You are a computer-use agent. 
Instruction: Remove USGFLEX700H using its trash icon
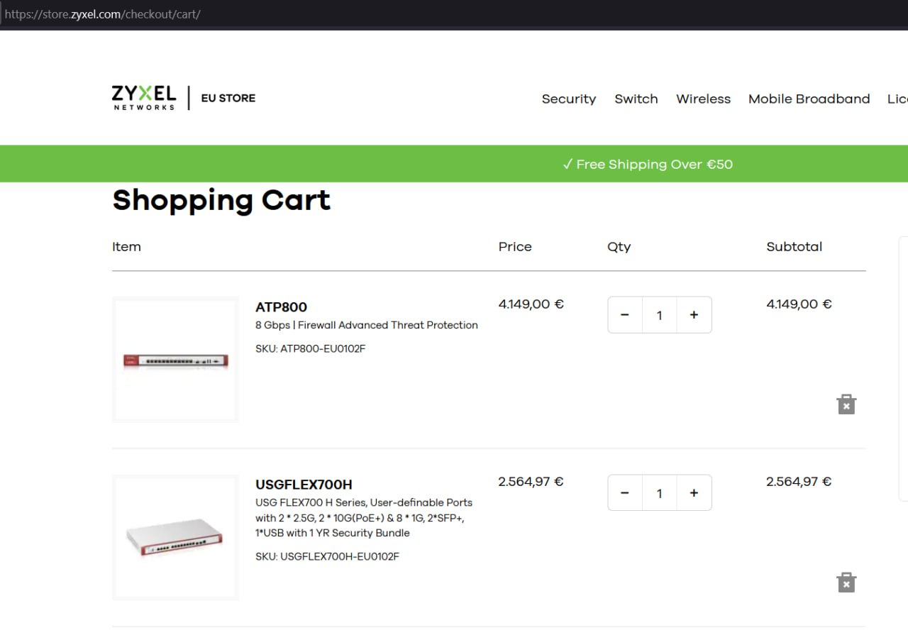(846, 582)
